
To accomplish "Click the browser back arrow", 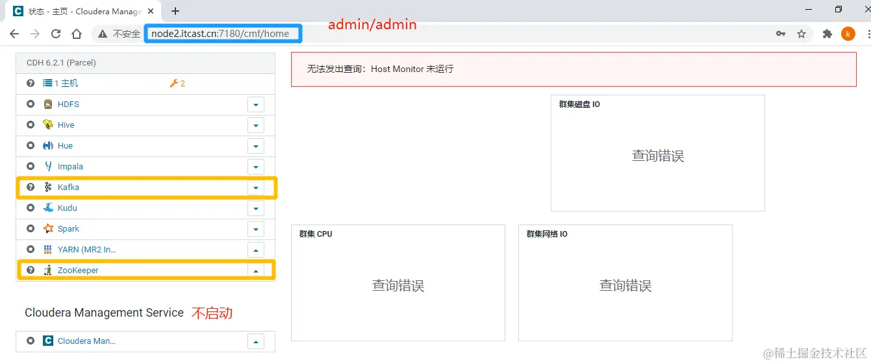I will (x=14, y=34).
